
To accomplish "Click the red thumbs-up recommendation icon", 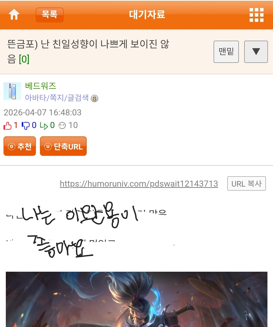I will pyautogui.click(x=8, y=125).
